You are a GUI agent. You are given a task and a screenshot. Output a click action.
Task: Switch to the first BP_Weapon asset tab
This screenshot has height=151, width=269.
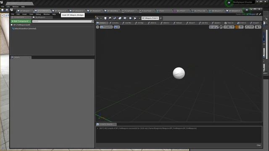pos(25,11)
